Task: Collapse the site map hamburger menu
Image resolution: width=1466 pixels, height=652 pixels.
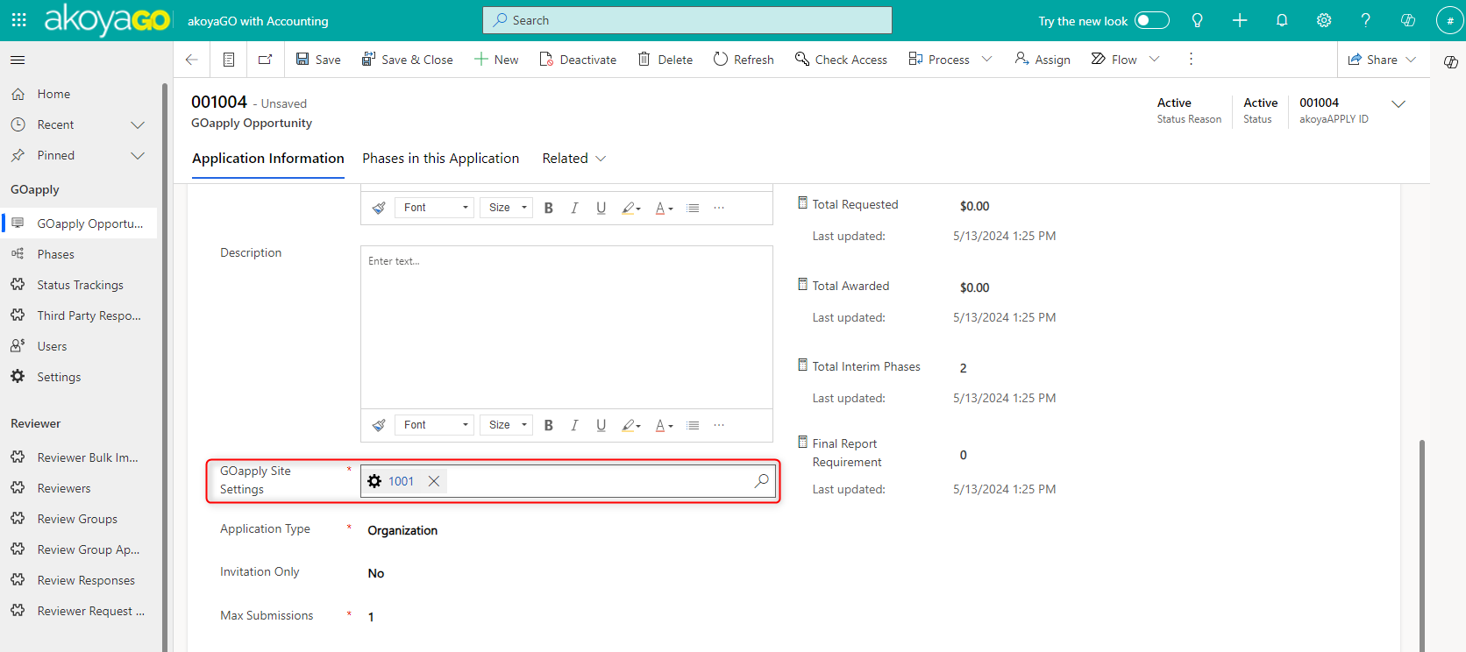Action: pos(18,60)
